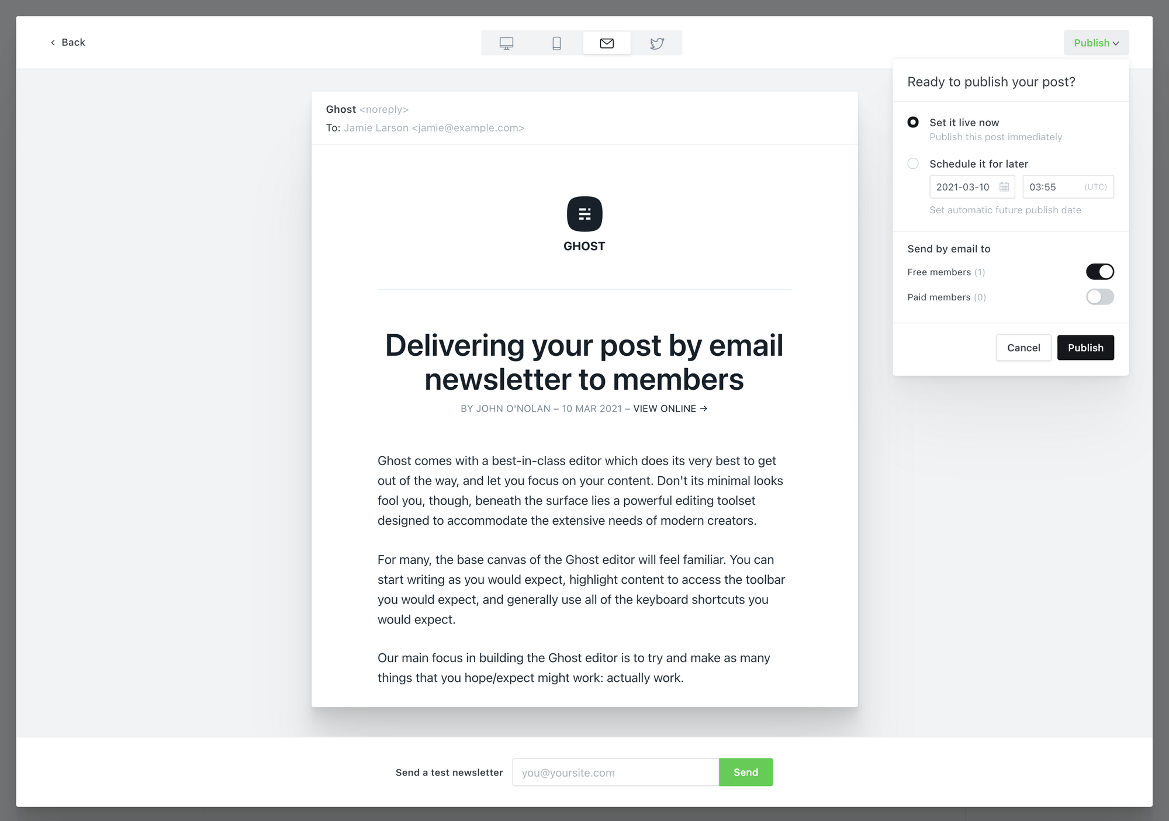This screenshot has width=1169, height=821.
Task: Toggle Free members email send on
Action: pyautogui.click(x=1099, y=271)
